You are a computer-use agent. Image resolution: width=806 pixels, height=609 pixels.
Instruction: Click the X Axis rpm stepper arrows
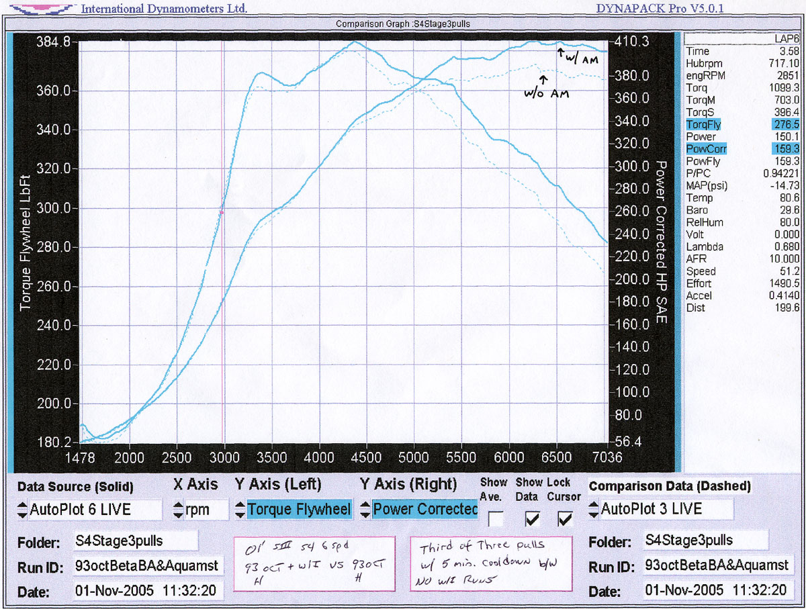(179, 510)
